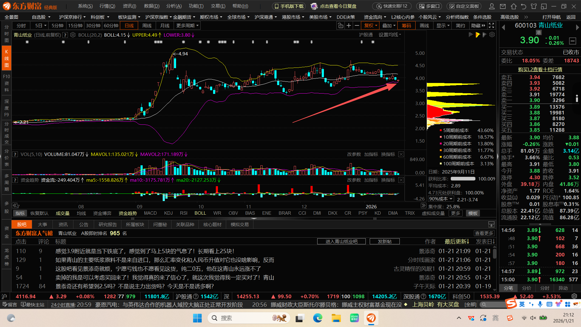Viewport: 581px width, 327px height.
Task: Zoom in the K-line chart with plus
Action: (x=349, y=26)
